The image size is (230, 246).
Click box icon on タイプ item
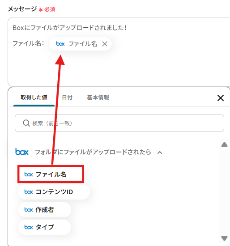pos(29,227)
